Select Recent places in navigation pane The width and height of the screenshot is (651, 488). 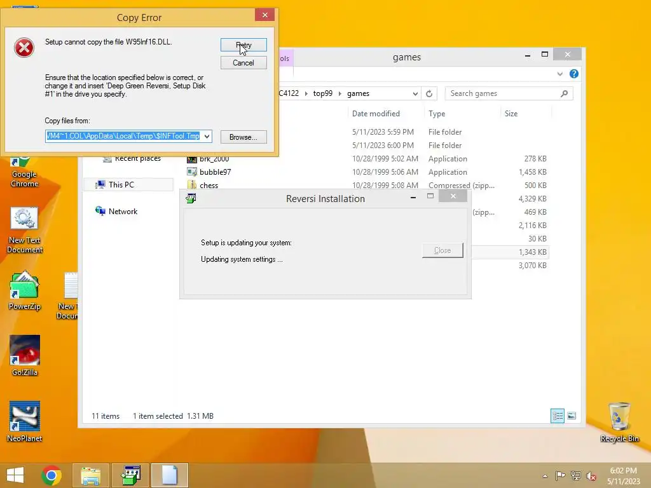137,158
